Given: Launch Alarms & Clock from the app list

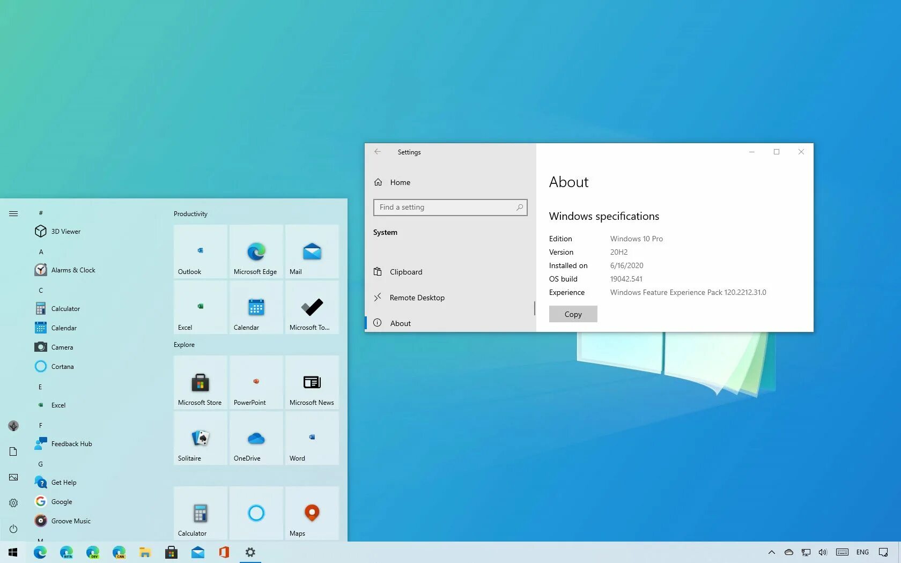Looking at the screenshot, I should [x=65, y=270].
